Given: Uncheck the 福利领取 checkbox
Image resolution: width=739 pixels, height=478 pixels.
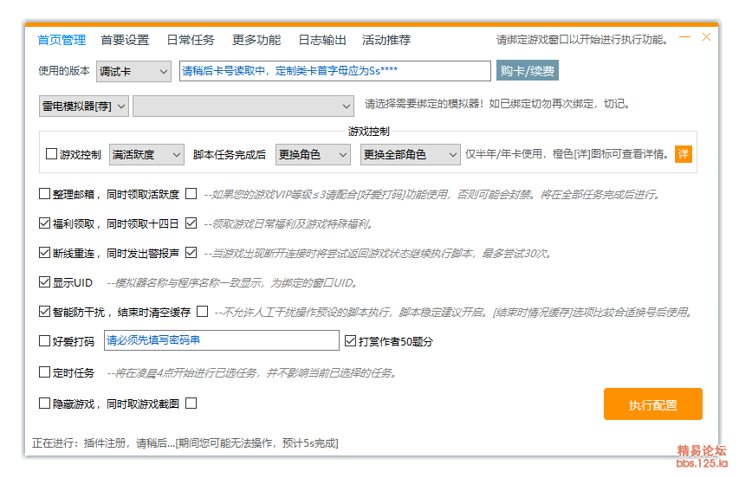Looking at the screenshot, I should pyautogui.click(x=45, y=223).
